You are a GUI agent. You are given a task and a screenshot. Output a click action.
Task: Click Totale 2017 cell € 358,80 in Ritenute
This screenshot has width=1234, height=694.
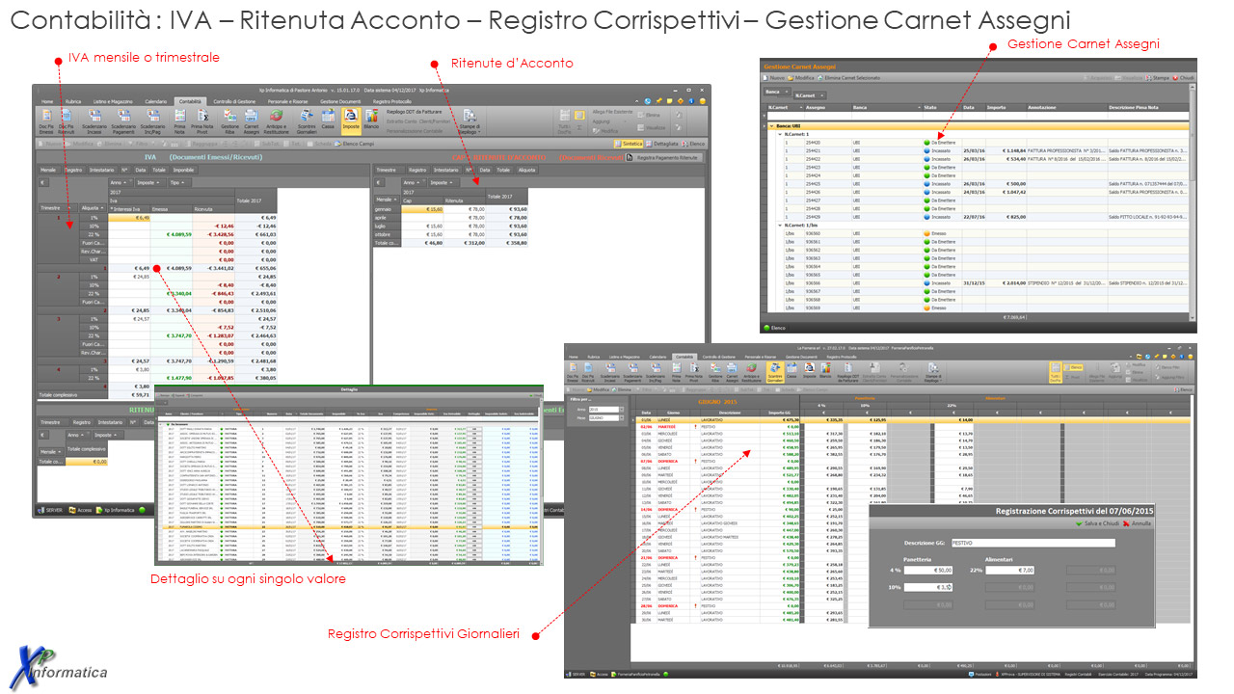507,243
